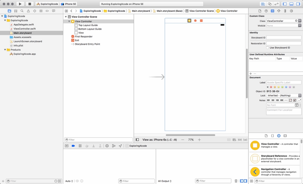Hide the document outline

point(137,140)
